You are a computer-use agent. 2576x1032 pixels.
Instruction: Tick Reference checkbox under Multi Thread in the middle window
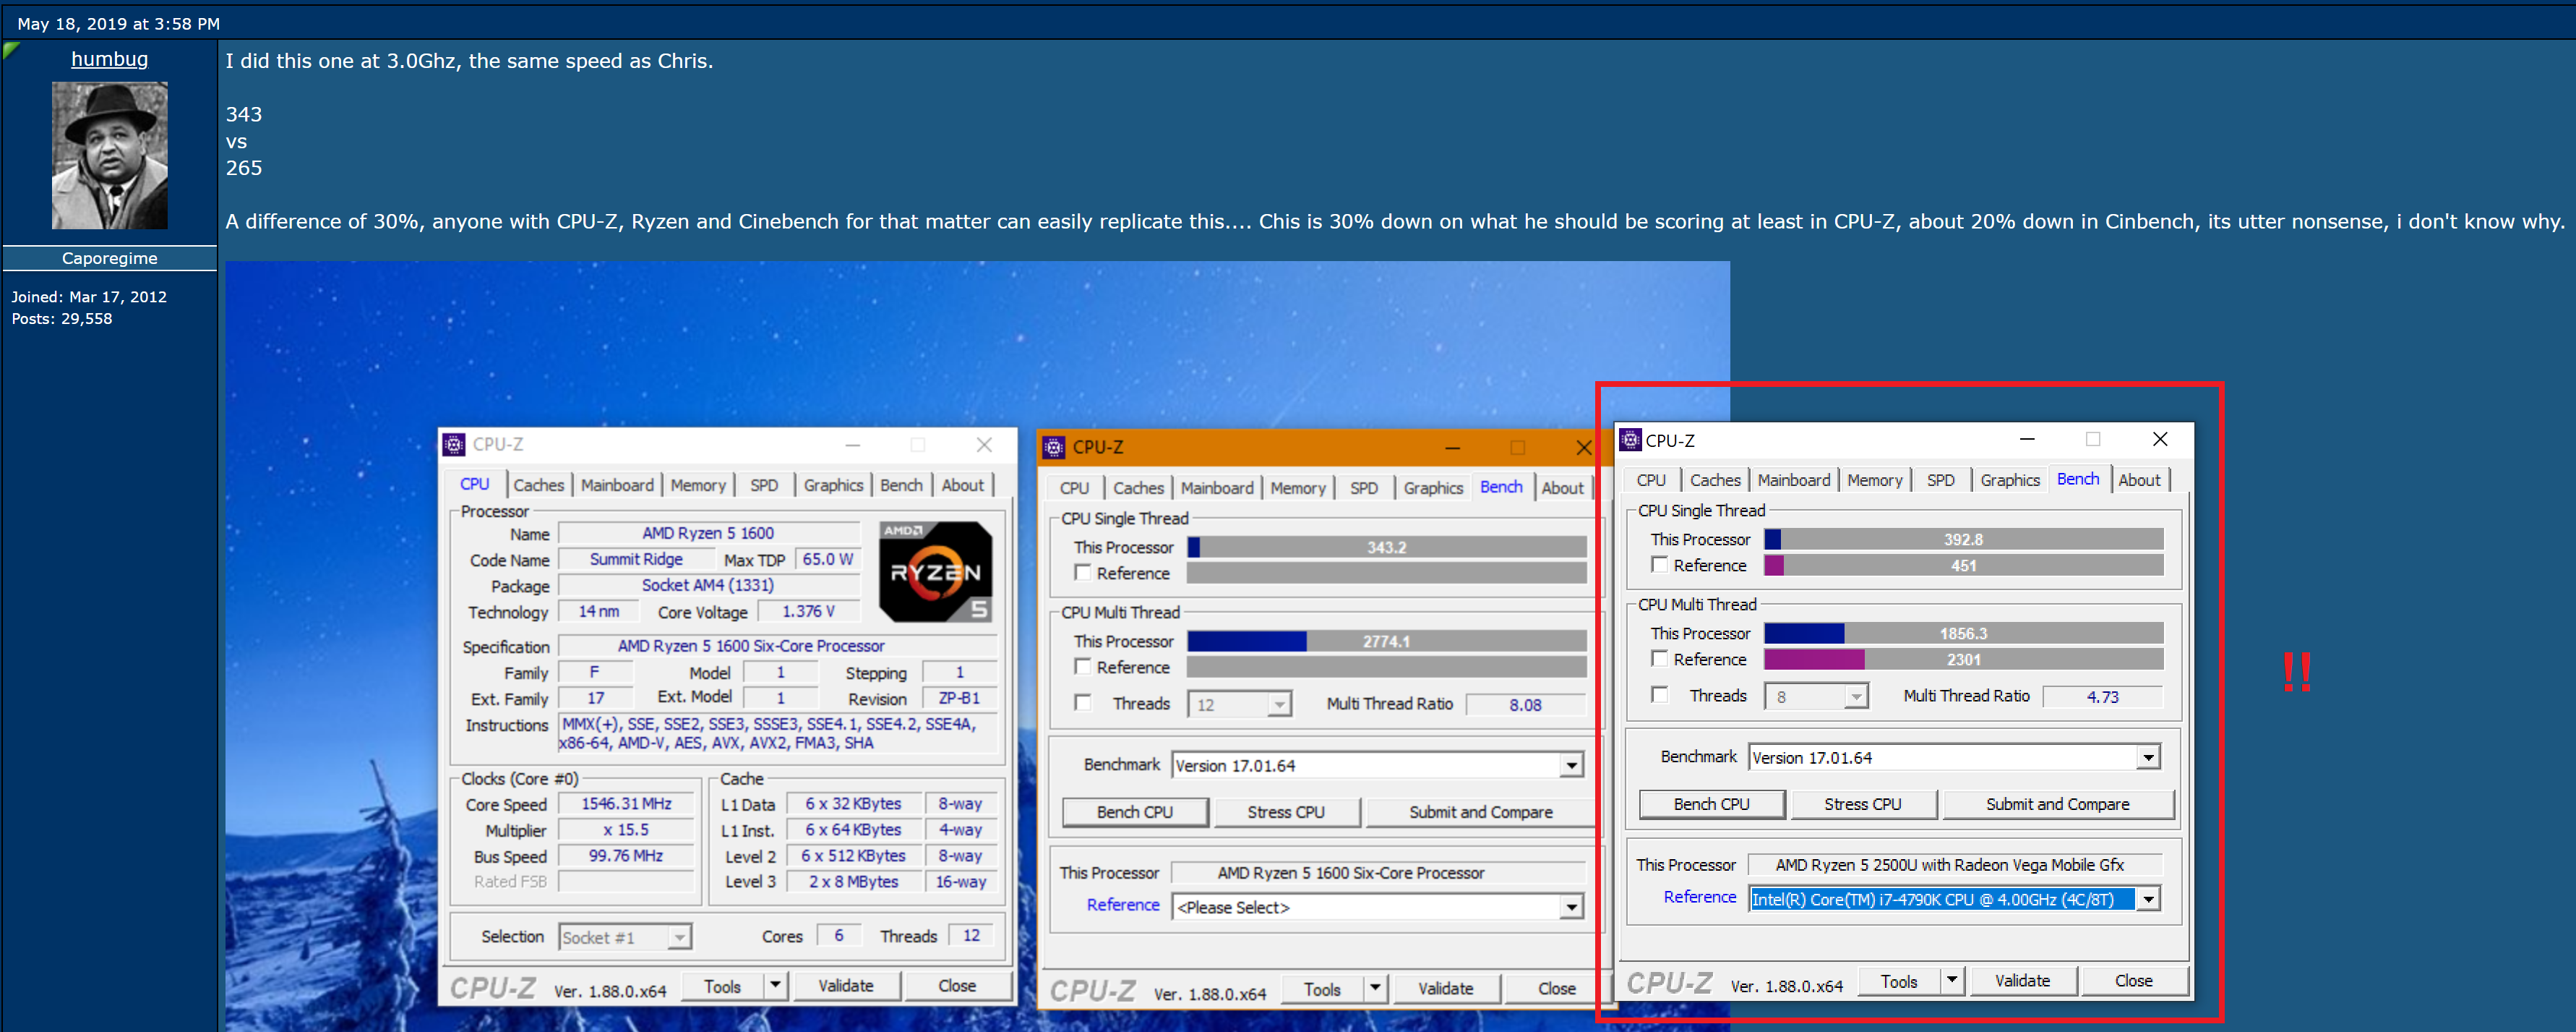[x=1082, y=667]
